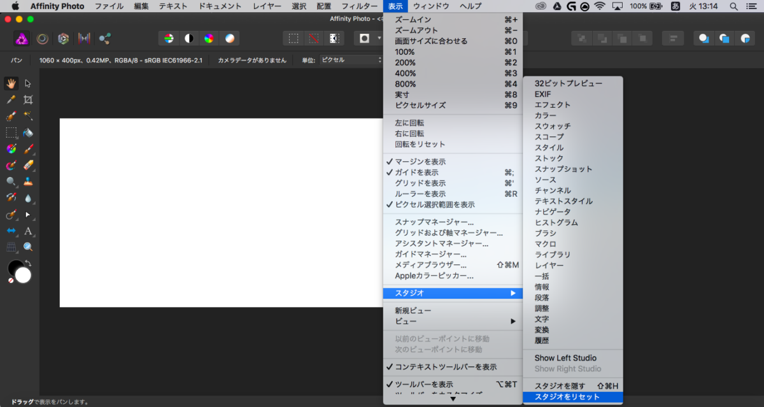
Task: Switch to the Liquify persona
Action: click(x=43, y=38)
